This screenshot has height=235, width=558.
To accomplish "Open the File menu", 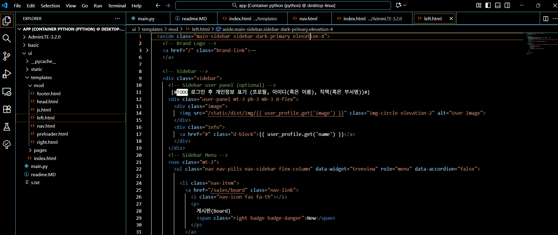I will pyautogui.click(x=17, y=6).
